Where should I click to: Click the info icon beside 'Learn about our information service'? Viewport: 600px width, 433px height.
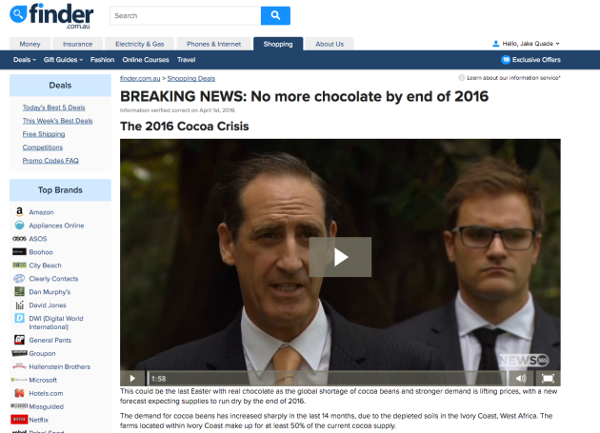462,78
